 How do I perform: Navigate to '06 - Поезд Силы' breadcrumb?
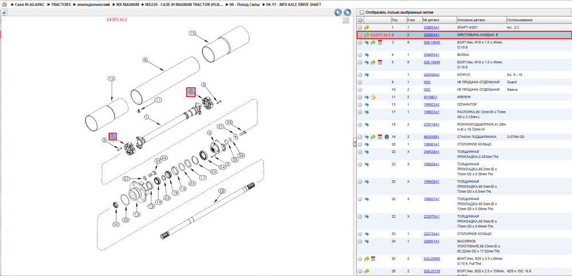(x=244, y=5)
